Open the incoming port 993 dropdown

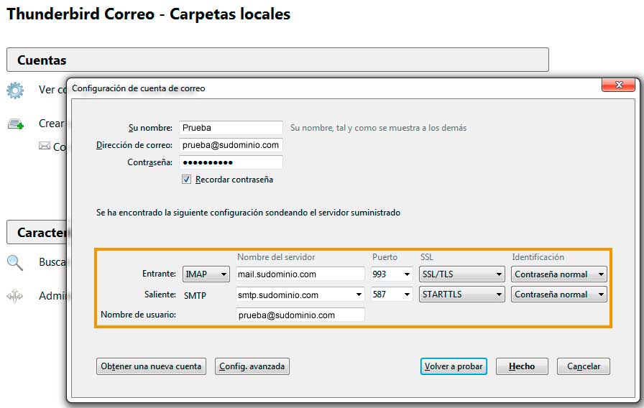[x=407, y=274]
